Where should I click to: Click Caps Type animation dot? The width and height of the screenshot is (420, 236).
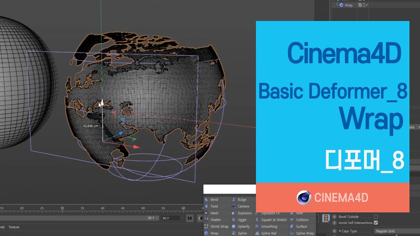pos(335,231)
